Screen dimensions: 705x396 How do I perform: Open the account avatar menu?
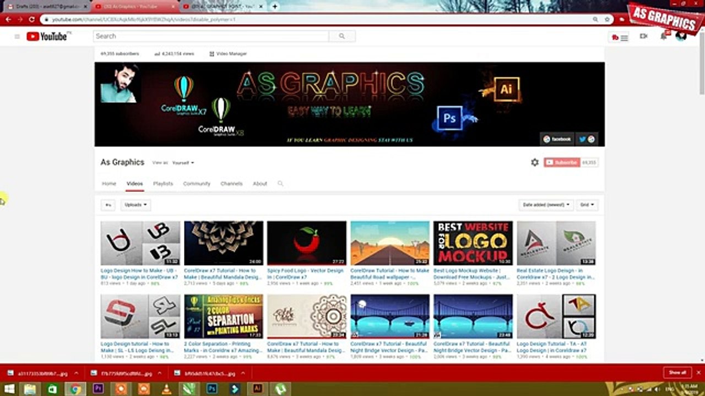tap(681, 36)
